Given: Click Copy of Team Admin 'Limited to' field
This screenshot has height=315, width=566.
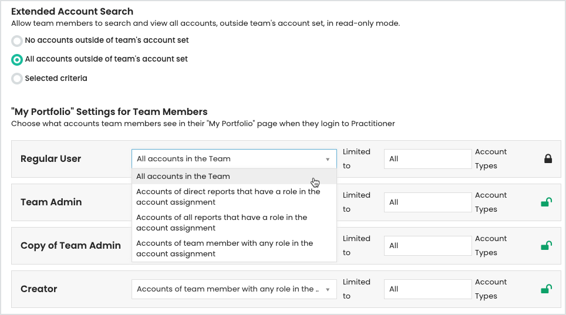Looking at the screenshot, I should tap(427, 246).
